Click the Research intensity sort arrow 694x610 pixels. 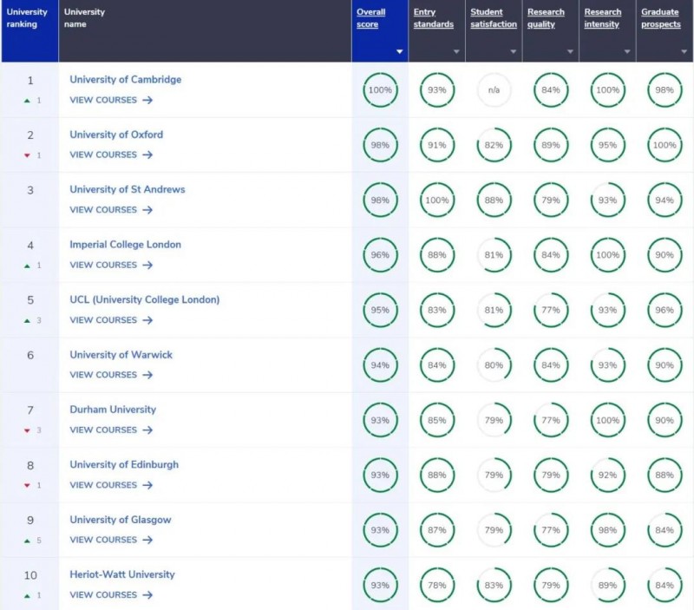point(627,52)
